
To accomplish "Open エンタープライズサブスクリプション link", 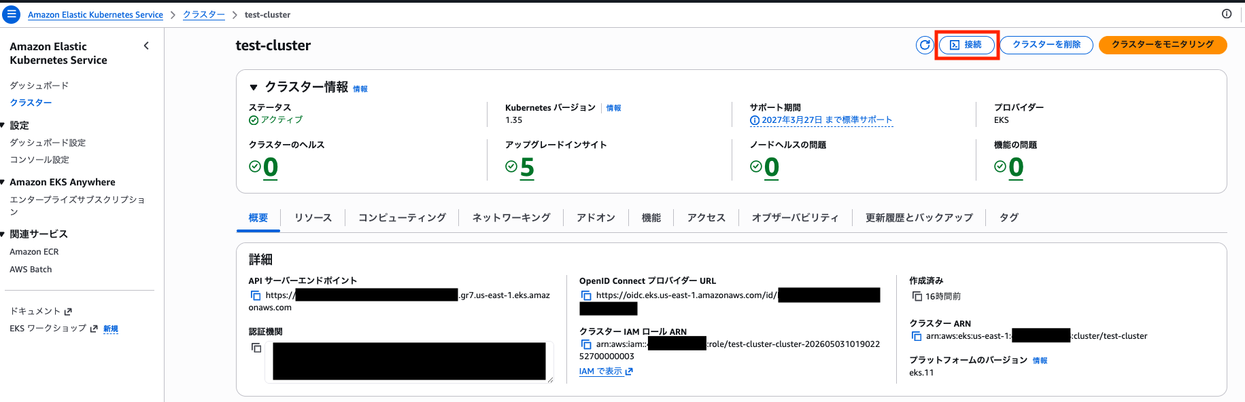I will pyautogui.click(x=77, y=206).
